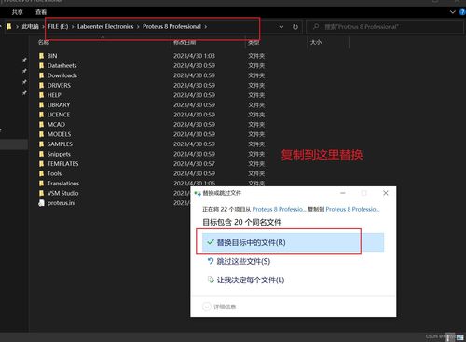
Task: Click Proteus 8 Professional breadcrumb segment
Action: [171, 27]
